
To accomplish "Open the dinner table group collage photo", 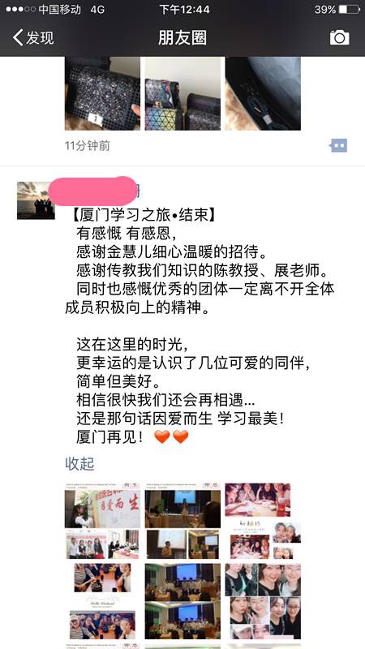I will (263, 521).
